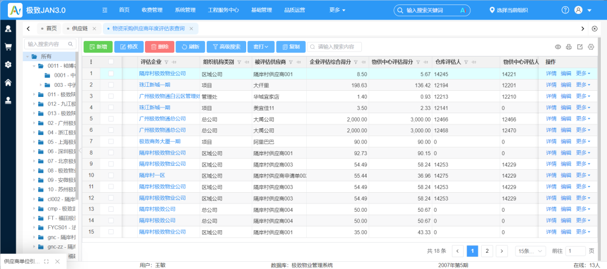Viewport: 607px width, 269px height.
Task: Check the row 5 checkbox
Action: click(111, 119)
